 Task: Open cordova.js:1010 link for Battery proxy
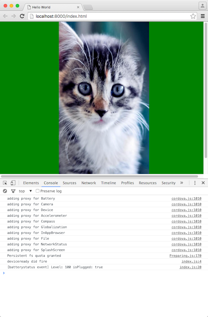(187, 199)
